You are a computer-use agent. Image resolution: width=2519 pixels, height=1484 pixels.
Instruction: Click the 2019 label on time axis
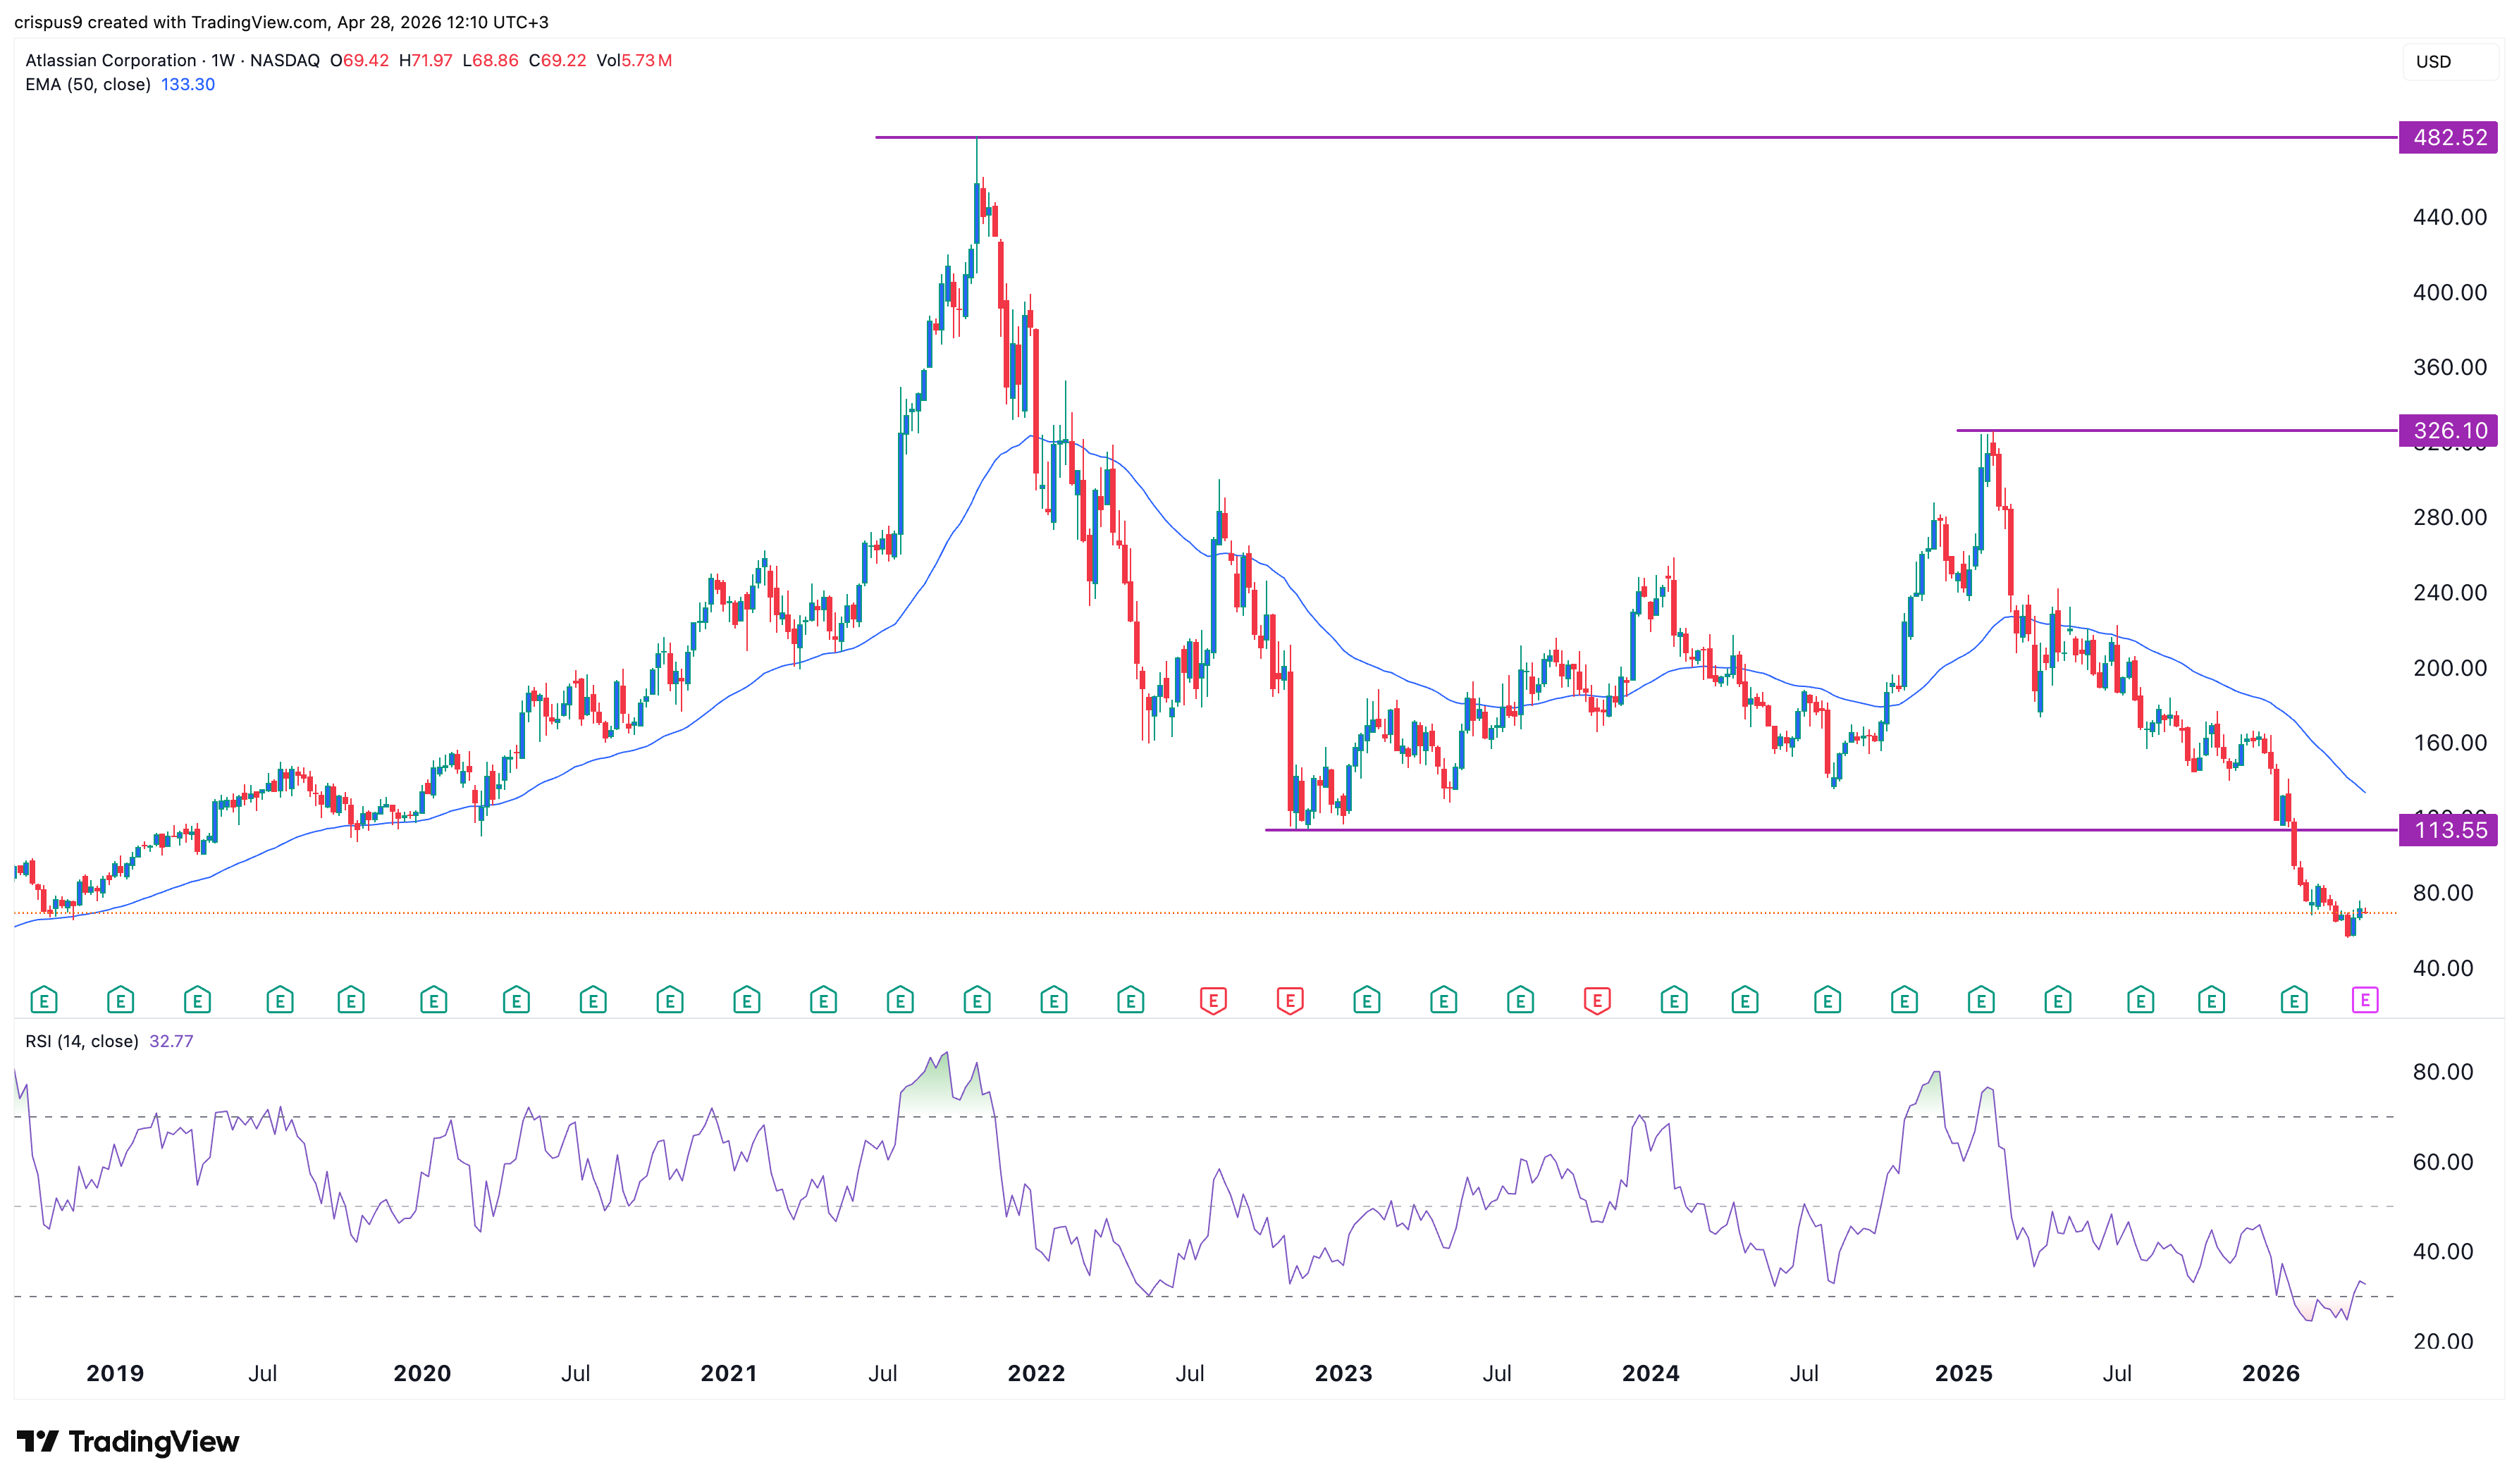(x=115, y=1373)
